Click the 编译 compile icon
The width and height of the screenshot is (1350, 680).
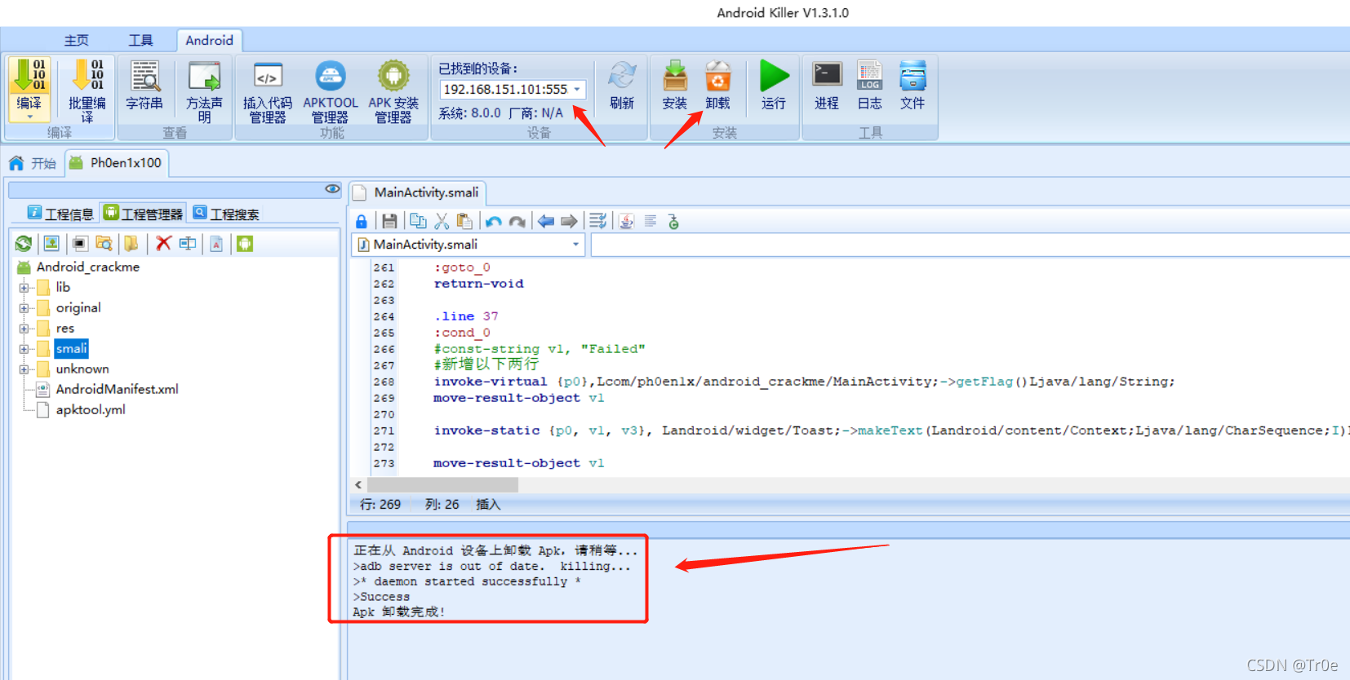[29, 77]
